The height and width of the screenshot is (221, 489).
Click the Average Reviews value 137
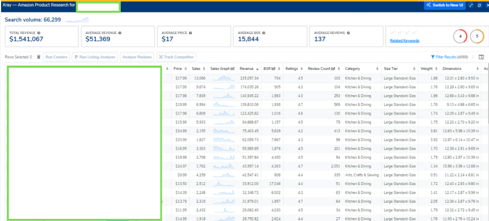pyautogui.click(x=320, y=39)
